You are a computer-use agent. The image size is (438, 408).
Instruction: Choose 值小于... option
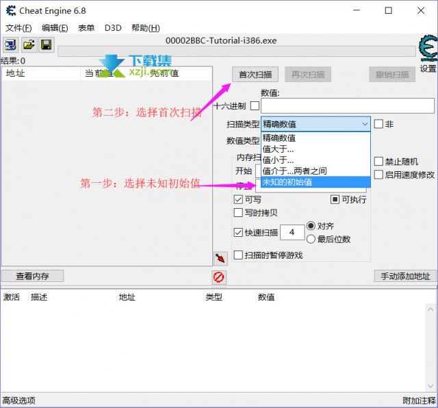pyautogui.click(x=315, y=160)
